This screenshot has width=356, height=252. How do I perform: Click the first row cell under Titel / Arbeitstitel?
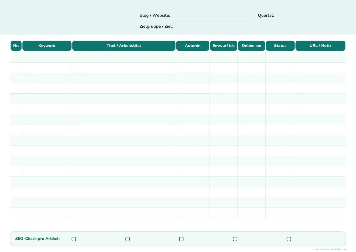[x=124, y=57]
